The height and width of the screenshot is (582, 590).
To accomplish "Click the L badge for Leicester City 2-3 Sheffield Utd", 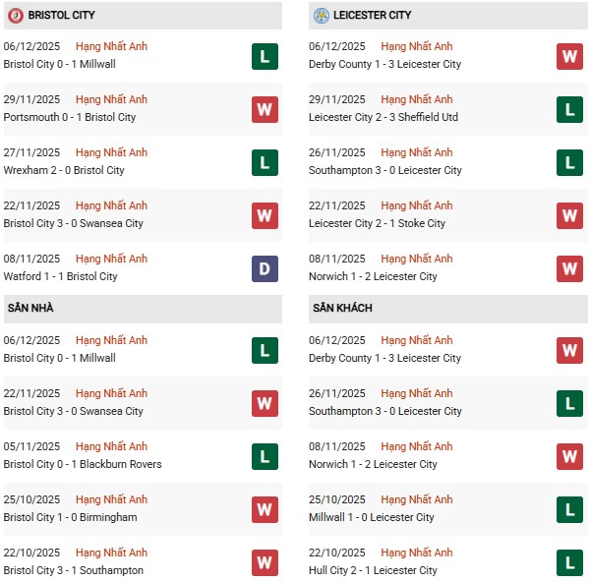I will pyautogui.click(x=570, y=109).
